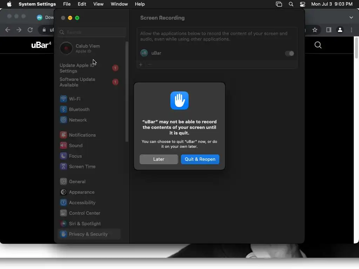Click the uBar website search icon
This screenshot has height=269, width=359.
tap(318, 45)
